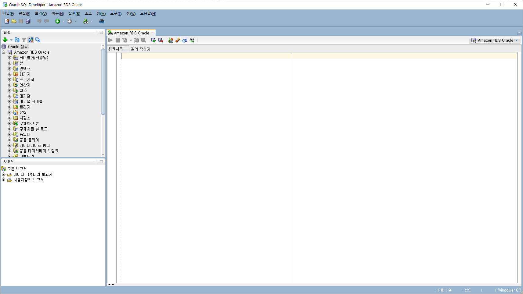
Task: Click the Unshared SQL Worksheet icon
Action: pos(171,40)
